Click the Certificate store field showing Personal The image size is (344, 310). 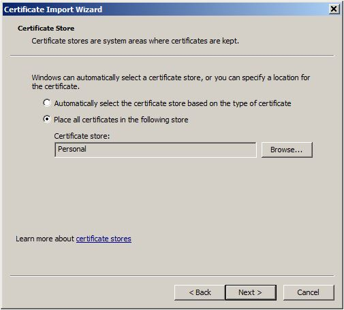pos(155,150)
